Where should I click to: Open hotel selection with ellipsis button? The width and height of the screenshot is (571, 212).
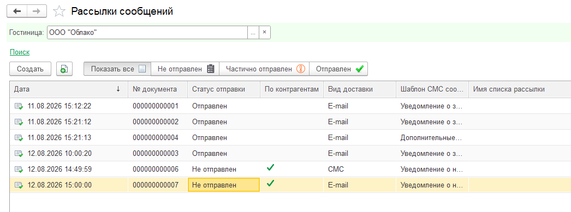coord(253,32)
